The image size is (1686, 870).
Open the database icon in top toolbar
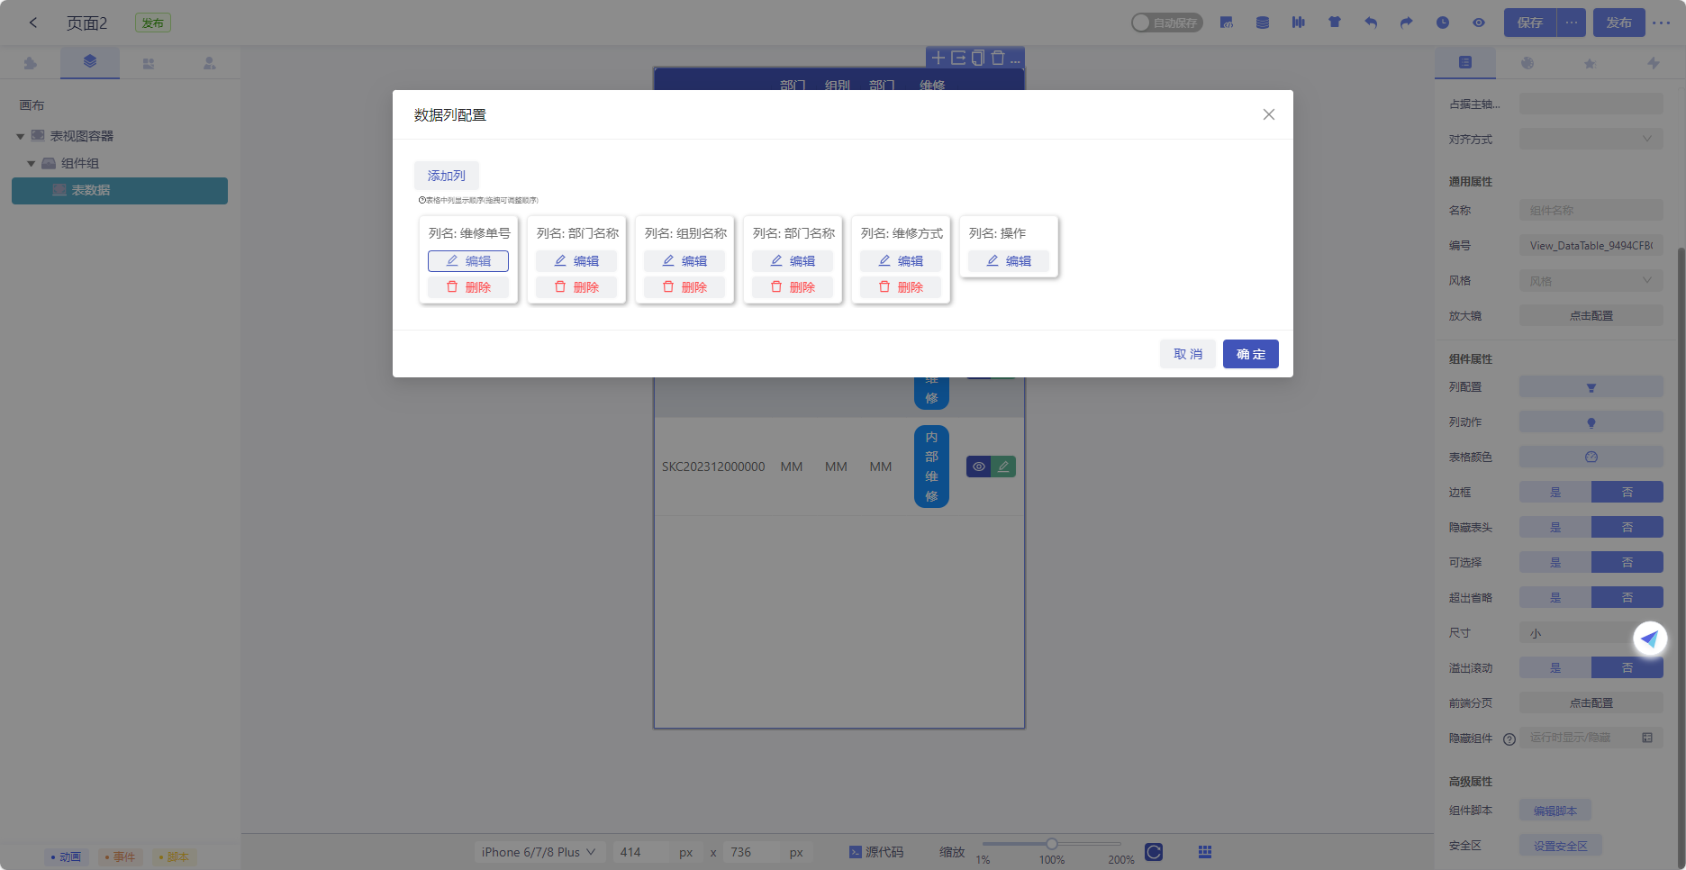coord(1263,23)
